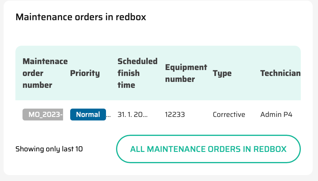Select the Admin P4 technician cell
The height and width of the screenshot is (181, 318).
pyautogui.click(x=276, y=115)
